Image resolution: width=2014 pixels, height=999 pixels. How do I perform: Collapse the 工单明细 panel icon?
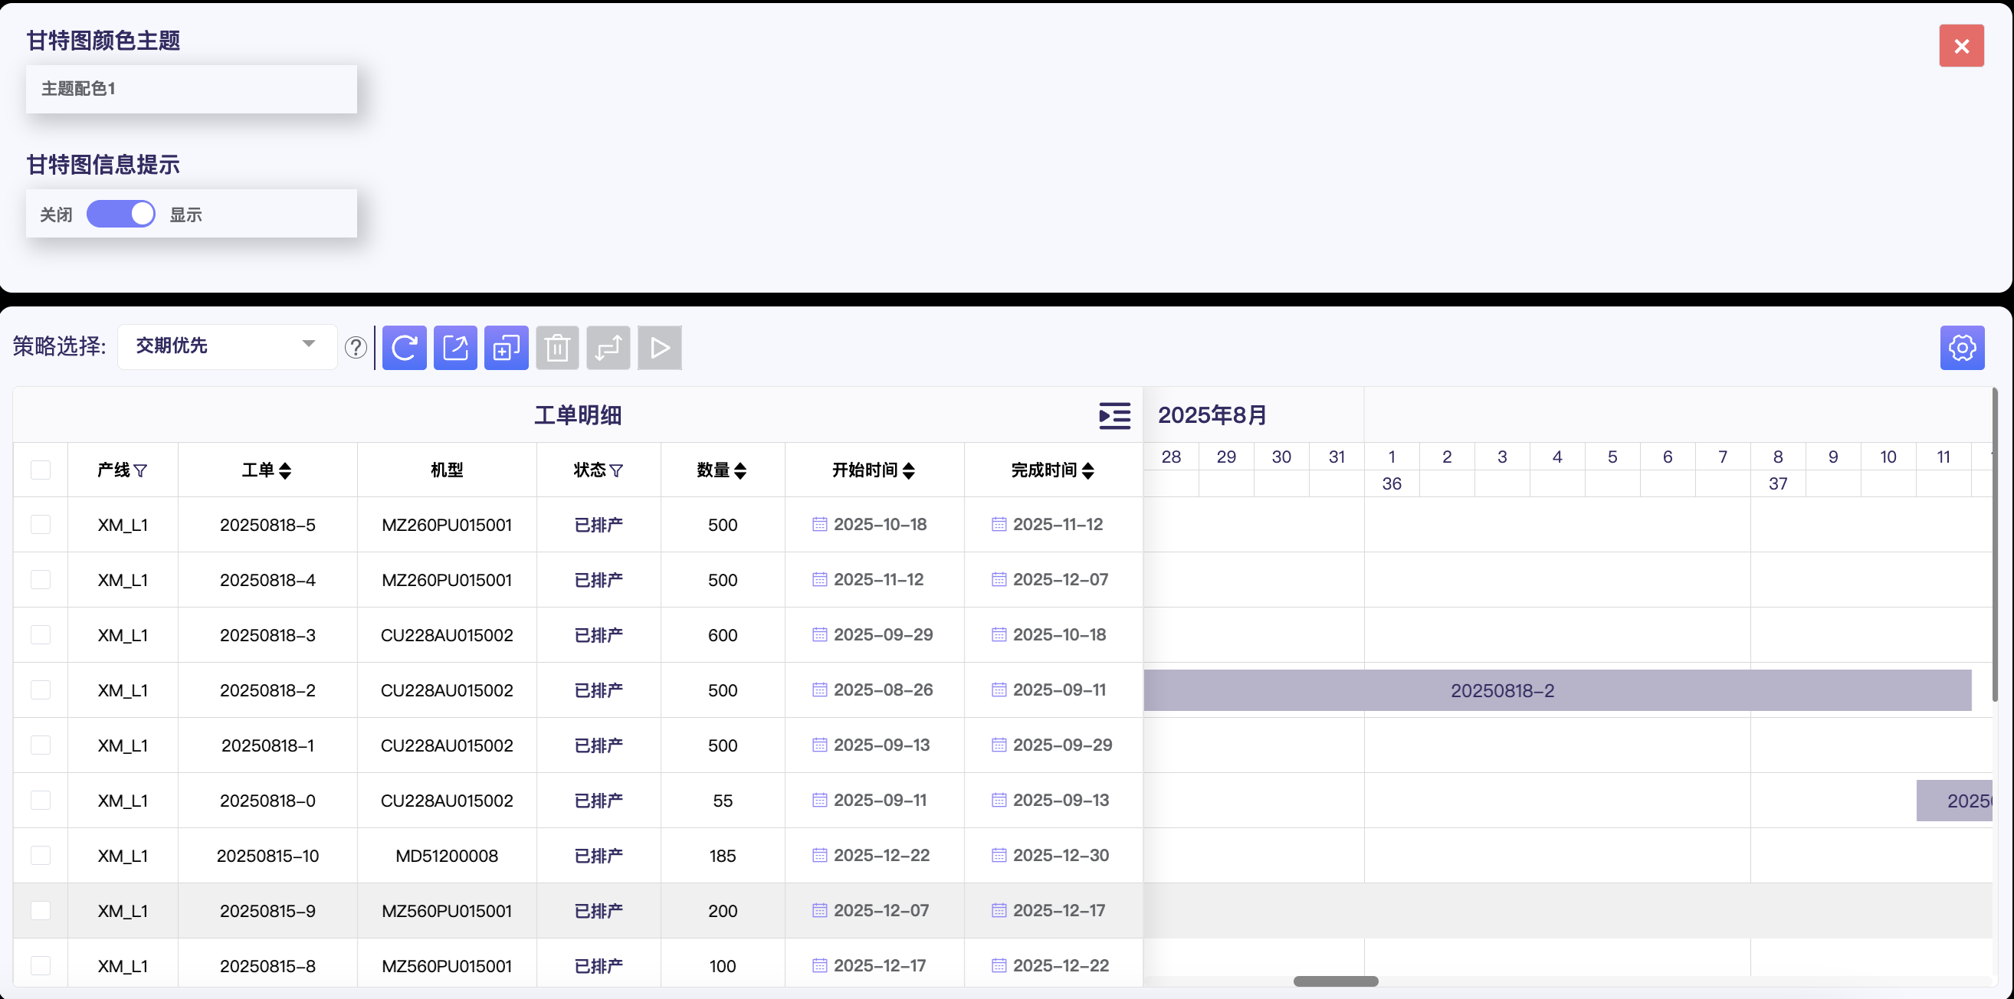1114,415
